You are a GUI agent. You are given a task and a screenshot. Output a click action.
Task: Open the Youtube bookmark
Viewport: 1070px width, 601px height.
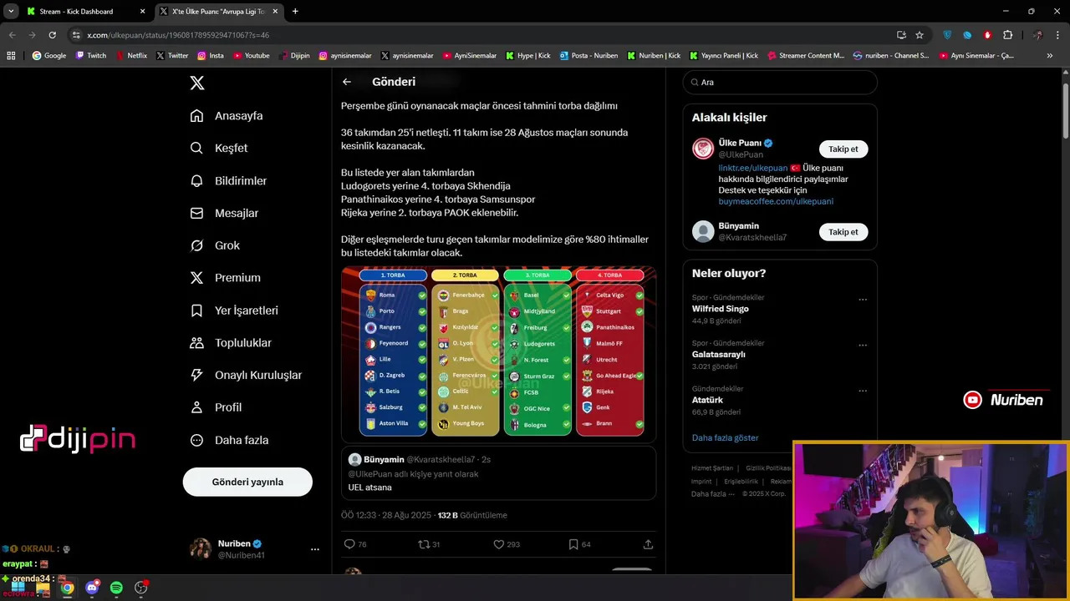(252, 56)
